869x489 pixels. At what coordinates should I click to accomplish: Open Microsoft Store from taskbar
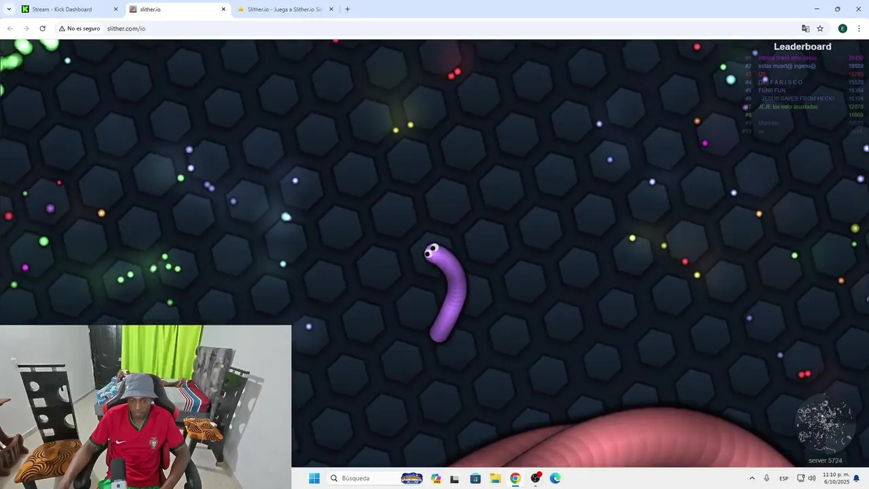(x=475, y=478)
